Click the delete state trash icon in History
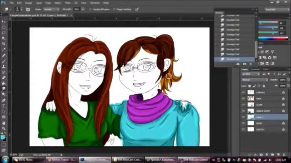Viewport: 291px width, 163px height. (x=251, y=64)
